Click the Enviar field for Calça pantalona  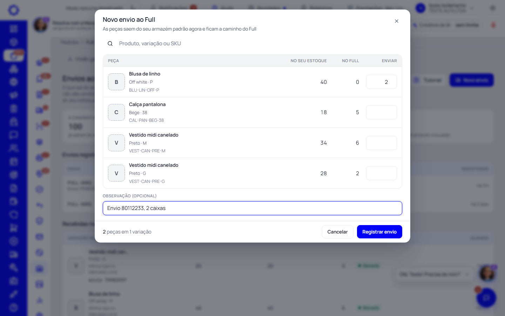click(382, 112)
